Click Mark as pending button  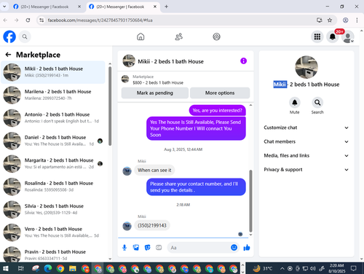point(155,93)
